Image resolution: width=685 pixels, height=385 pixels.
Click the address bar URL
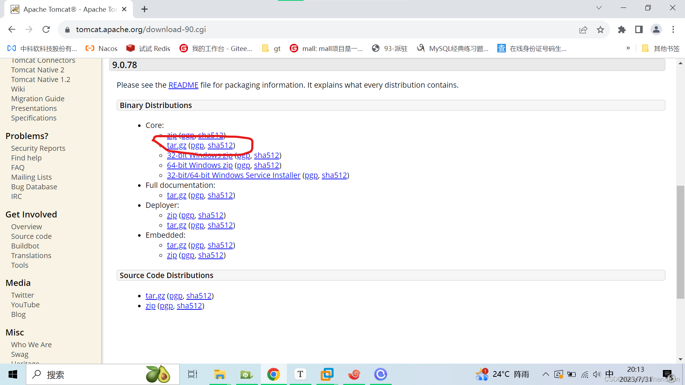coord(141,30)
